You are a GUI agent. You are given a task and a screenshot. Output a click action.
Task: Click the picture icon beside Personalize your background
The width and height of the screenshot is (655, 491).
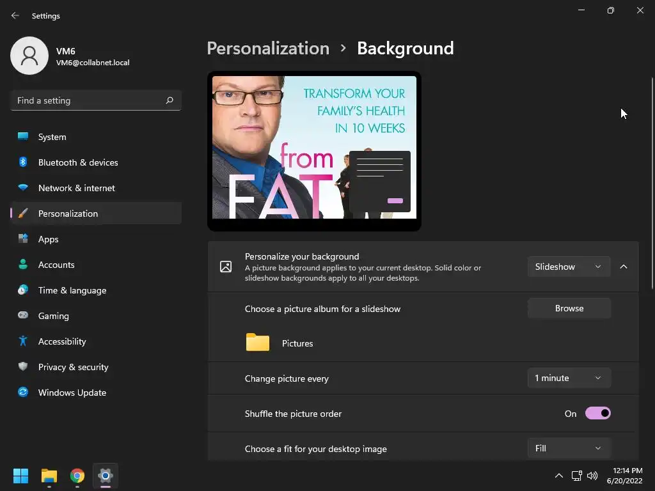226,267
